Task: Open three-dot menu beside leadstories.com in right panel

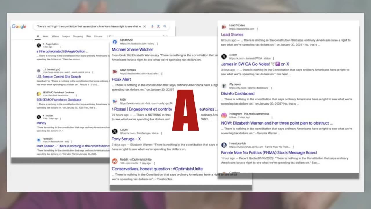Action: click(x=258, y=29)
